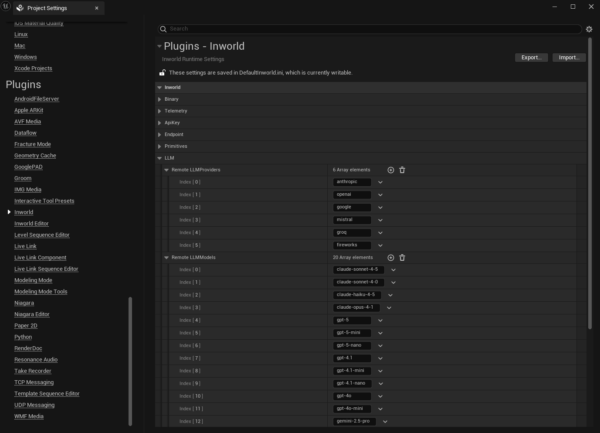Open options arrow for google provider
The width and height of the screenshot is (600, 433).
tap(380, 208)
